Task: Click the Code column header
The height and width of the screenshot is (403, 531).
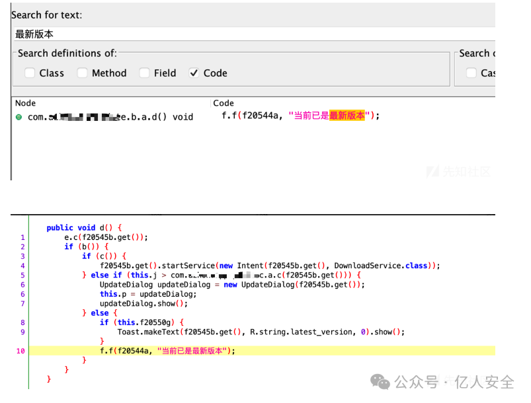Action: pyautogui.click(x=224, y=103)
